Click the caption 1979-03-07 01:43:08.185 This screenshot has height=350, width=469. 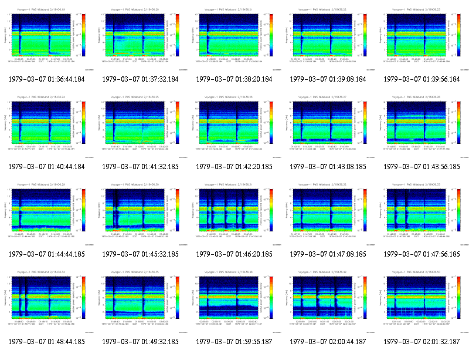pyautogui.click(x=328, y=167)
